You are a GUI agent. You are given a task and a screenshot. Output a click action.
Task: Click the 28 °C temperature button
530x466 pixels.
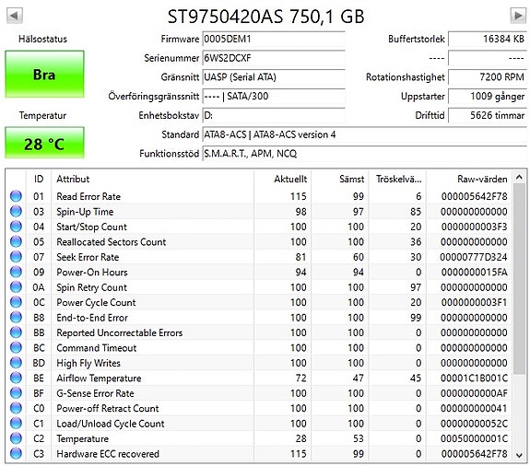pyautogui.click(x=44, y=143)
